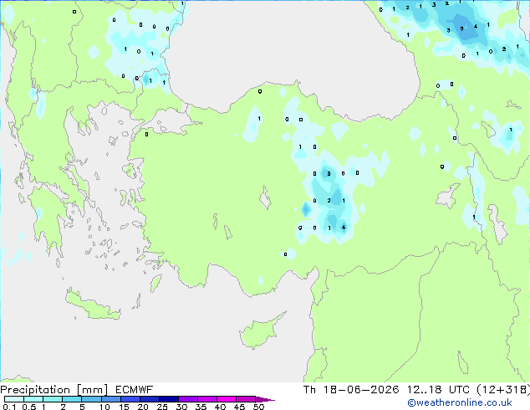
Task: Pick the 25–30 mm darkest blue swatch
Action: [x=168, y=399]
